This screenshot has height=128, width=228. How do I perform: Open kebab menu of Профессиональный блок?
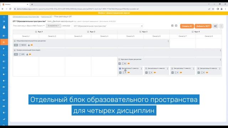click(221, 50)
